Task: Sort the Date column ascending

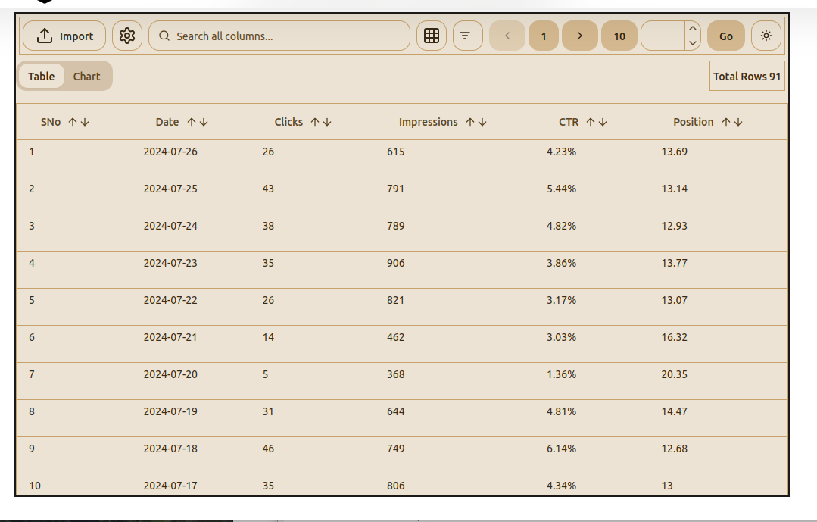Action: coord(192,122)
